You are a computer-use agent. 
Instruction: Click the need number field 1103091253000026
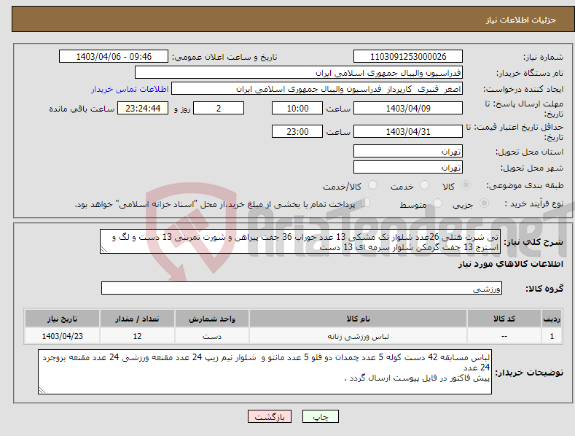coord(408,57)
